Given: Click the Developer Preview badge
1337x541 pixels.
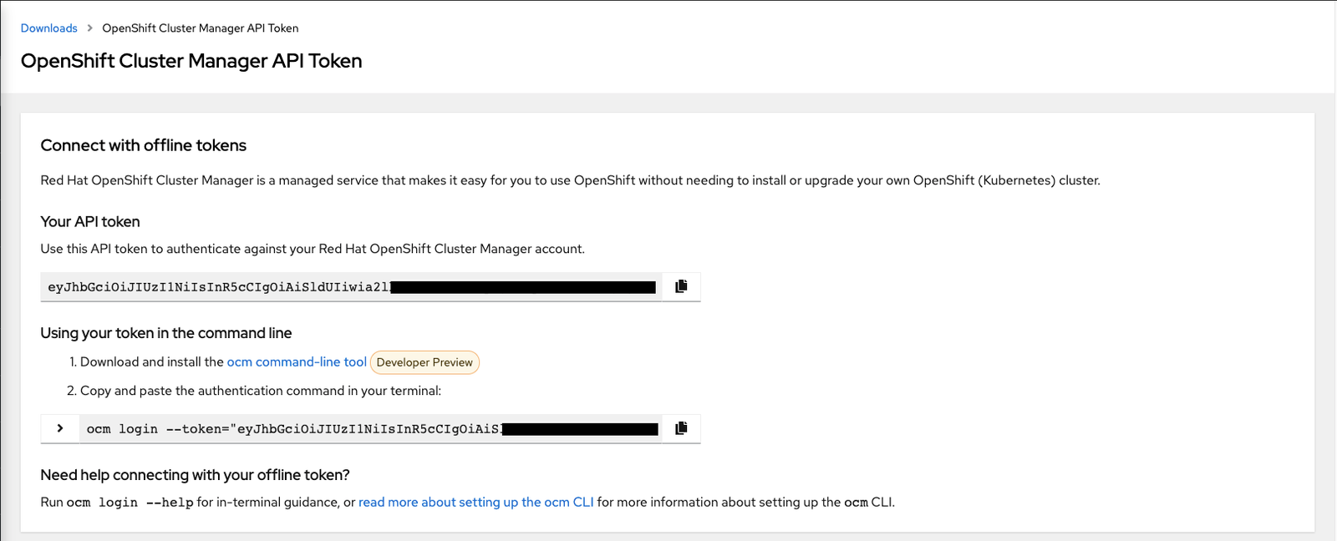Looking at the screenshot, I should point(424,362).
